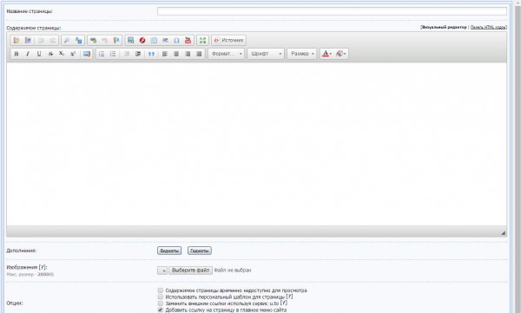Click the Выберите файл button
The height and width of the screenshot is (313, 521).
pyautogui.click(x=190, y=271)
